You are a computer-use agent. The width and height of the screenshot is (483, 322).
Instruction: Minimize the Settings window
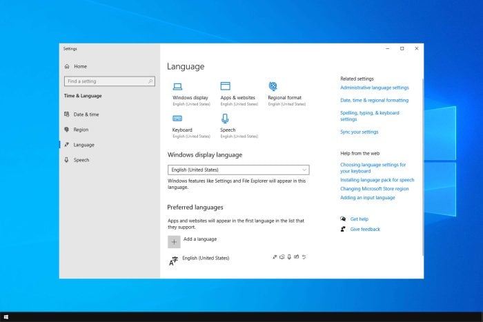click(388, 49)
